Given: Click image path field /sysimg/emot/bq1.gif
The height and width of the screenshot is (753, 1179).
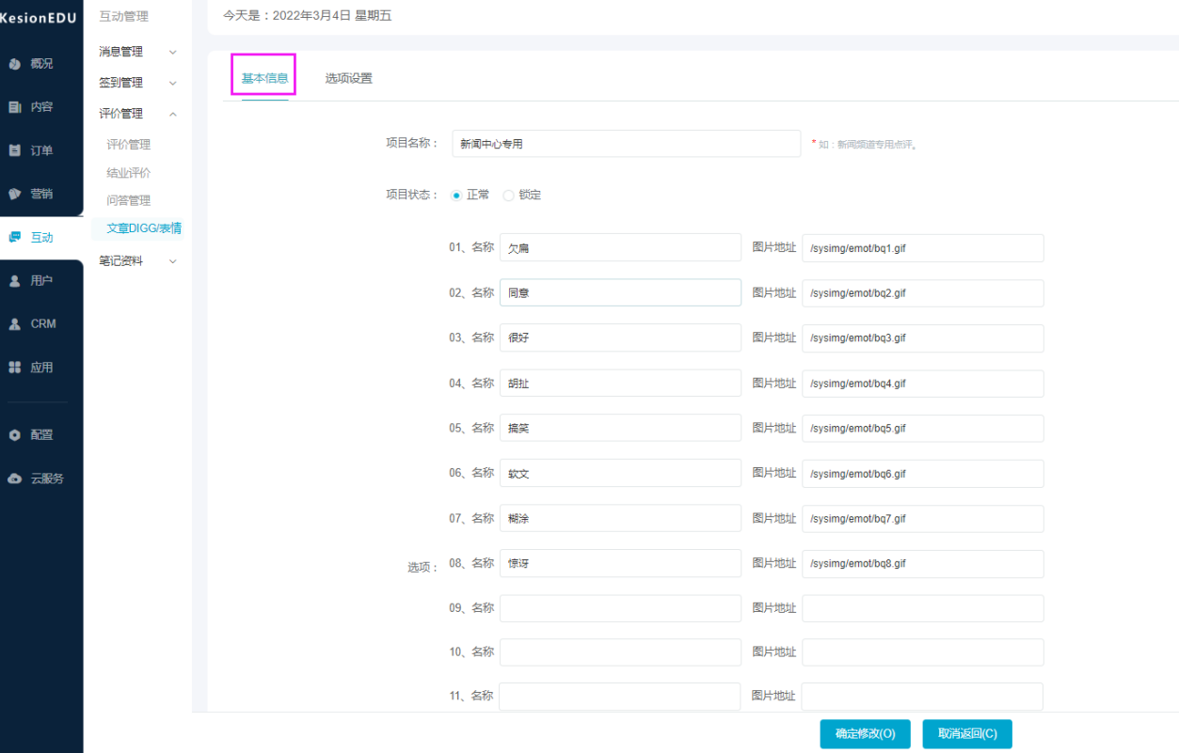Looking at the screenshot, I should [x=923, y=248].
